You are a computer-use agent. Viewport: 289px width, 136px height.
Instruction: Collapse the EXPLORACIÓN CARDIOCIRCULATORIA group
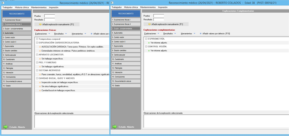tap(37, 43)
